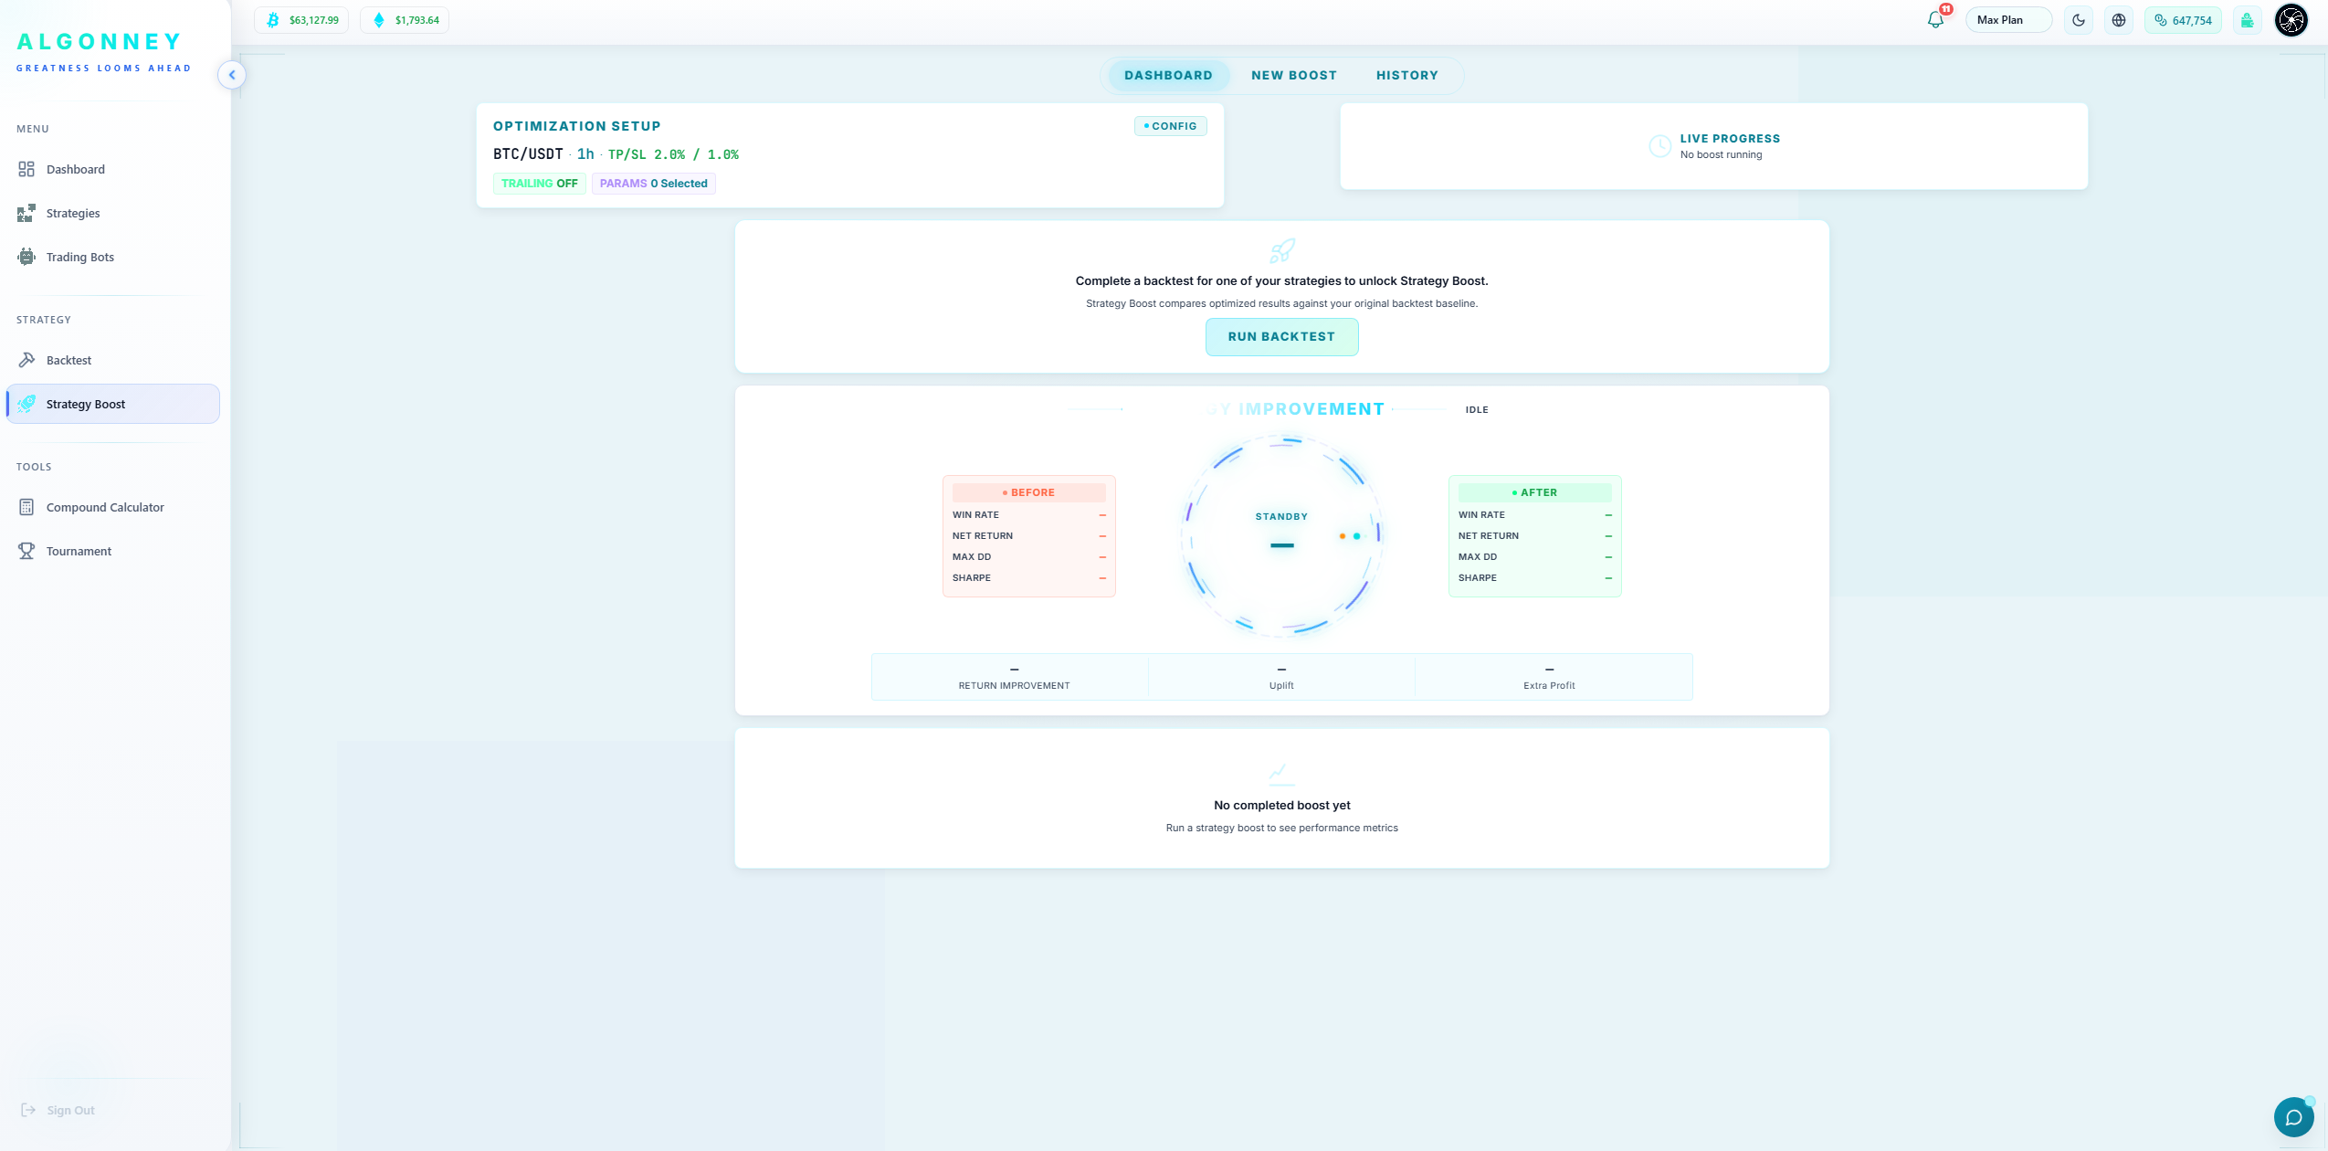Click the 647,754 credits balance
Screen dimensions: 2328x1151
coord(2183,20)
